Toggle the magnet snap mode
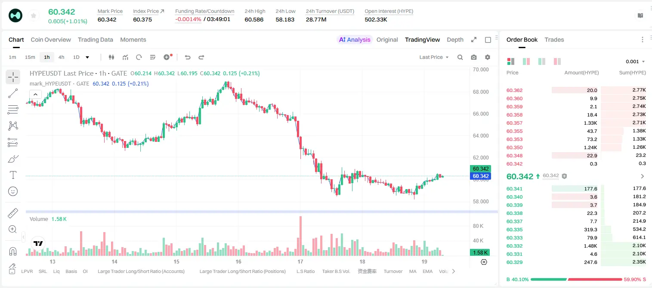Image resolution: width=652 pixels, height=288 pixels. tap(13, 251)
